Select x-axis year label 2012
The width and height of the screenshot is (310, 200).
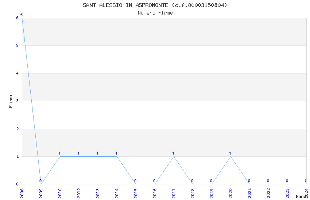pos(79,193)
